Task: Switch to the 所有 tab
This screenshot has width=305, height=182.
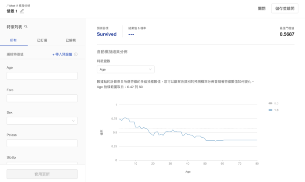Action: click(x=14, y=40)
